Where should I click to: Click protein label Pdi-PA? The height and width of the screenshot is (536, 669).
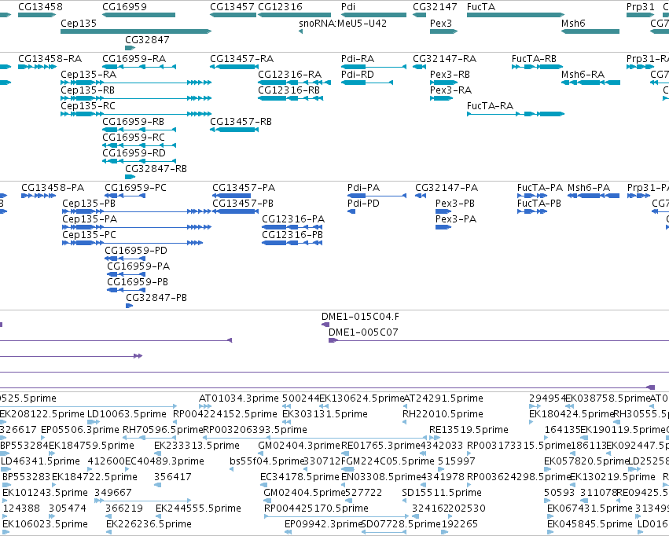(363, 188)
